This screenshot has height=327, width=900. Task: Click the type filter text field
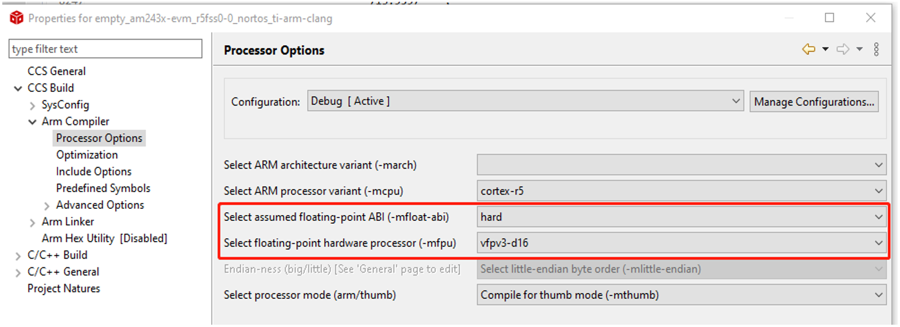(x=106, y=49)
